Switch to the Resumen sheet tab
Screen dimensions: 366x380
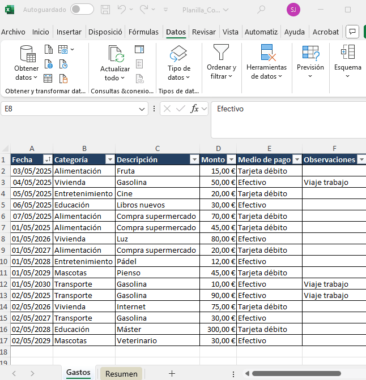121,373
